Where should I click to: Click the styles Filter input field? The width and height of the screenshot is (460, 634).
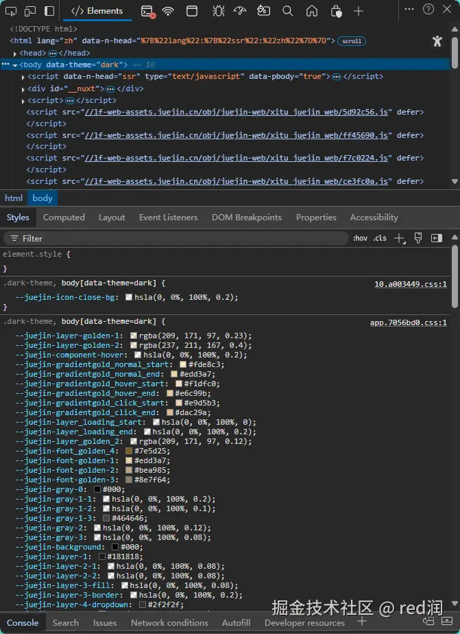point(175,239)
